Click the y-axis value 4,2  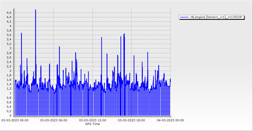(x=9, y=21)
